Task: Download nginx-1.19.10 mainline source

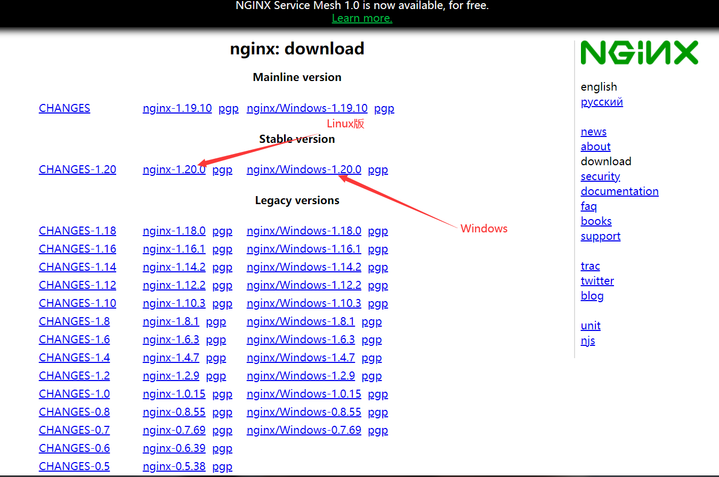Action: (177, 108)
